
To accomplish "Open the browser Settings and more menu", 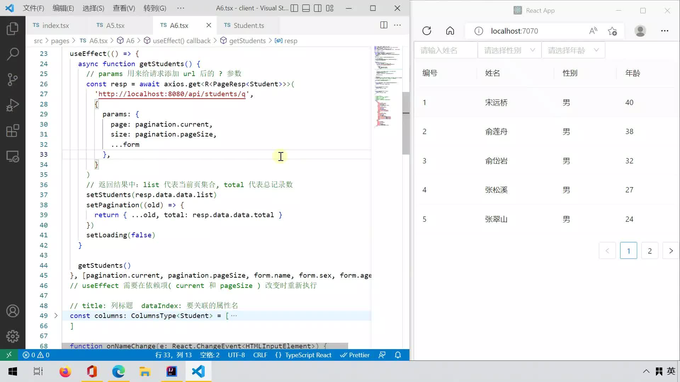I will (x=664, y=31).
